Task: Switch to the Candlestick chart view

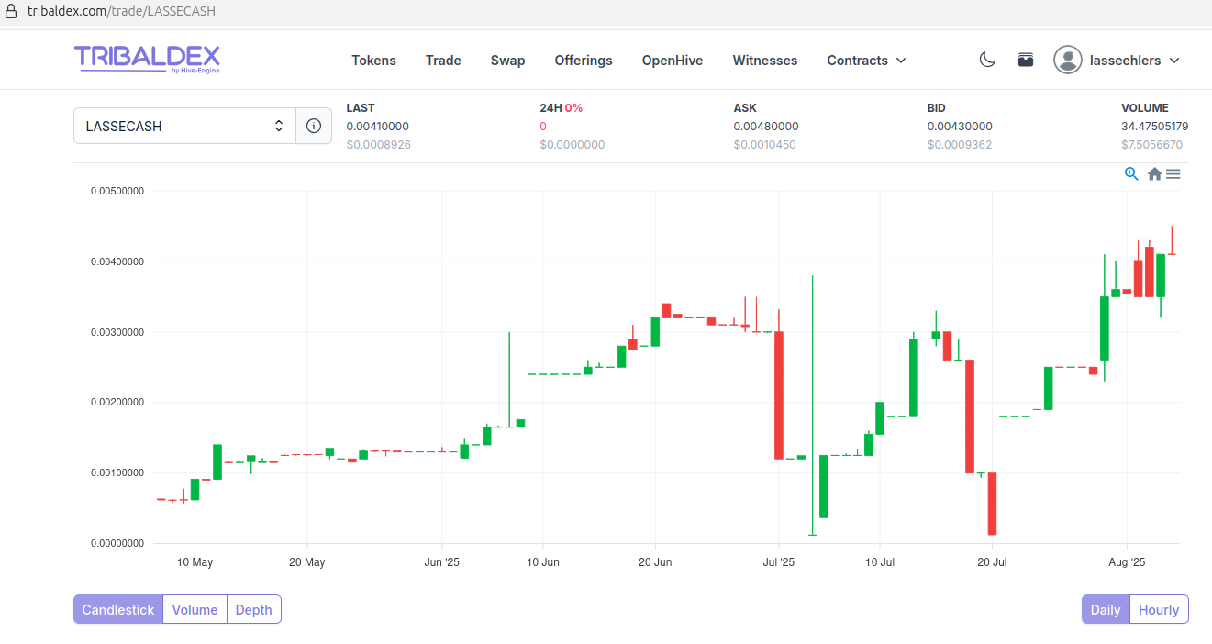Action: [118, 610]
